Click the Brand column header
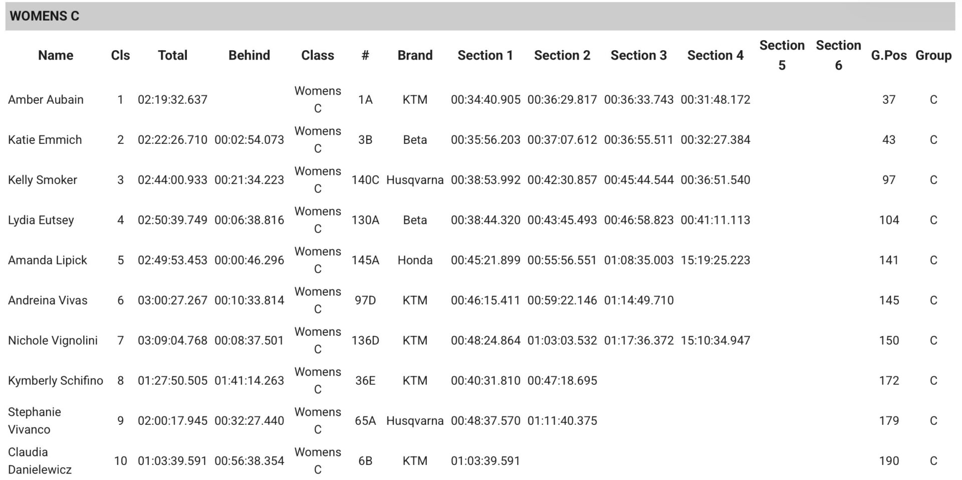 pyautogui.click(x=415, y=55)
